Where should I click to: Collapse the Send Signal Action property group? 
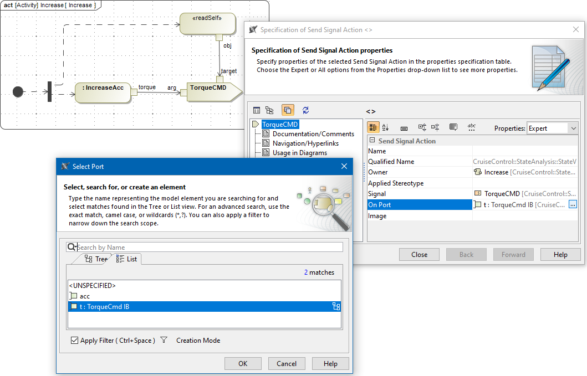click(x=372, y=141)
